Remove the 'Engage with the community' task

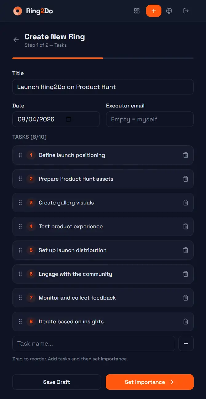(186, 274)
